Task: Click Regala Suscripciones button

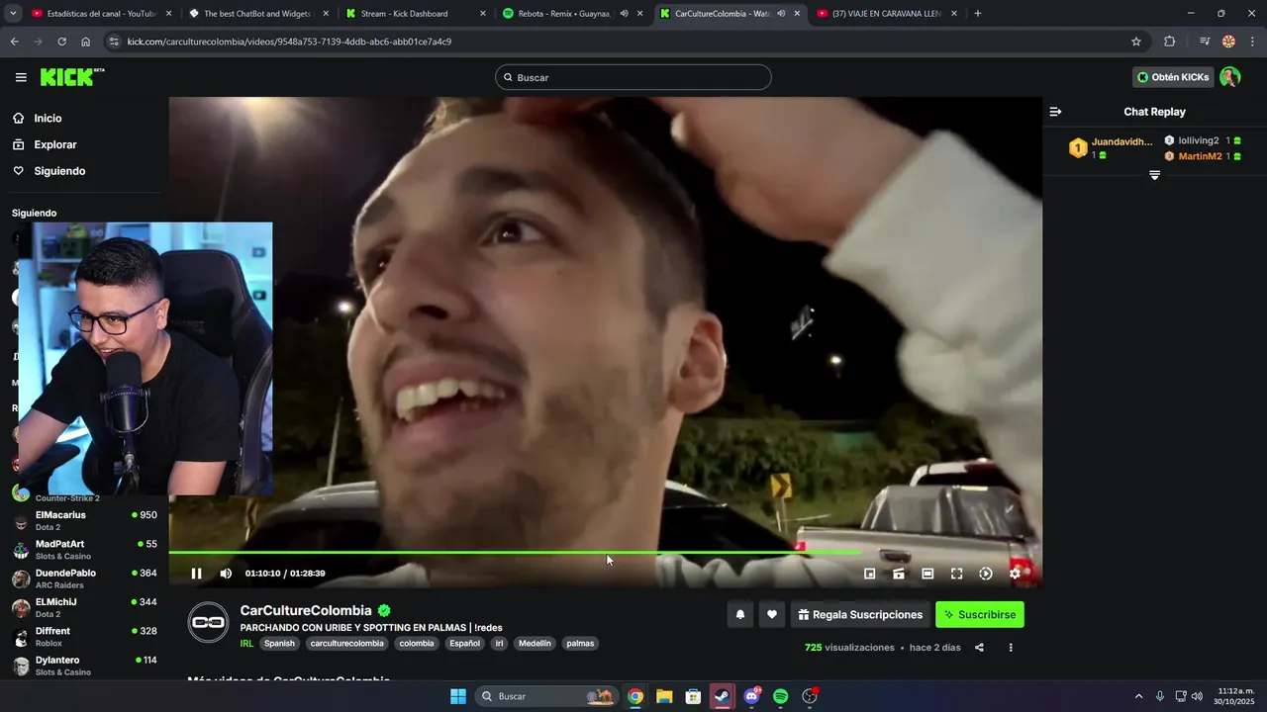Action: coord(860,614)
